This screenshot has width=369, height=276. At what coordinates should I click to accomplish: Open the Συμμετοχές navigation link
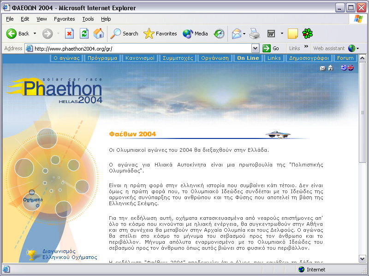pos(178,58)
